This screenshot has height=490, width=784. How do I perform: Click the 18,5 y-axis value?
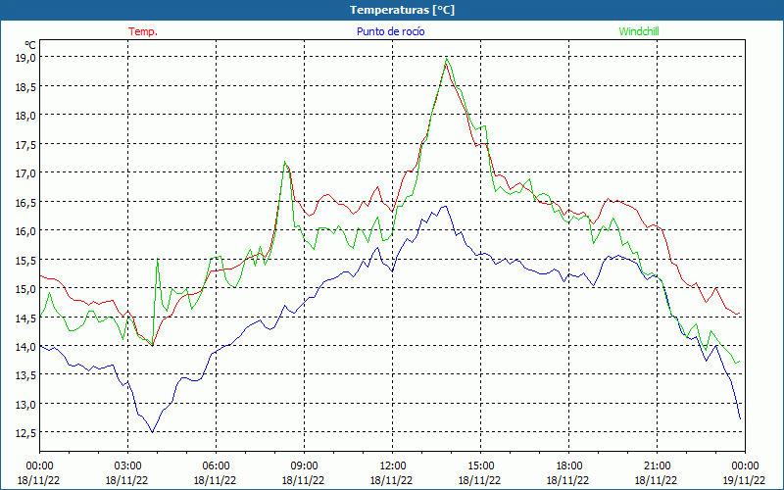pyautogui.click(x=26, y=86)
